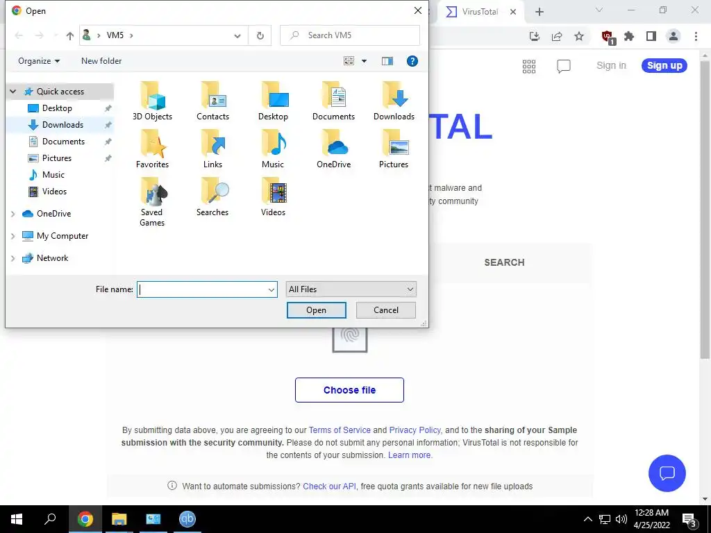Cancel the Open dialog

click(x=386, y=310)
